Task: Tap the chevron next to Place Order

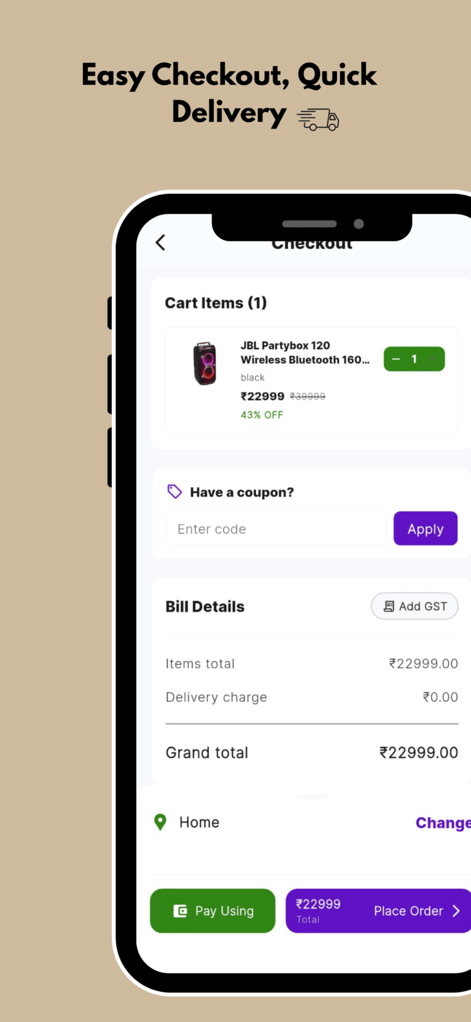Action: pyautogui.click(x=456, y=911)
